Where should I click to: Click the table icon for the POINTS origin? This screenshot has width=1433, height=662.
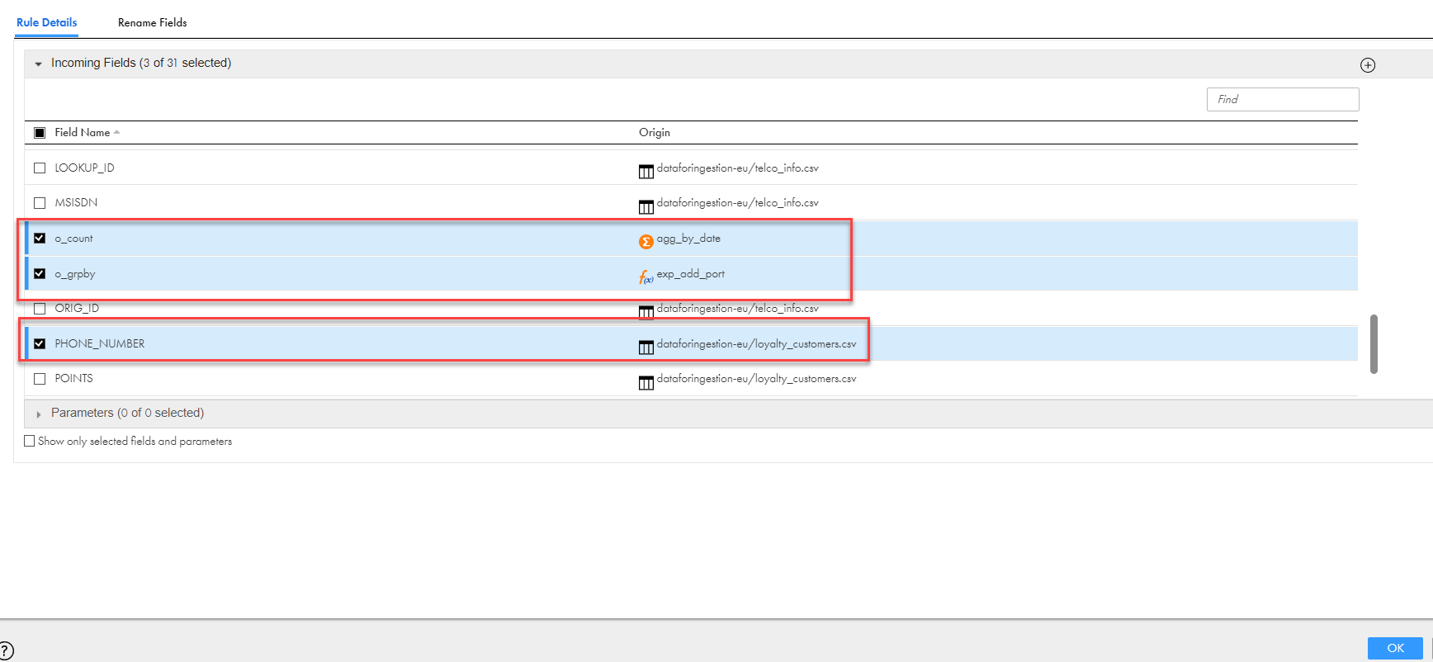pyautogui.click(x=646, y=381)
